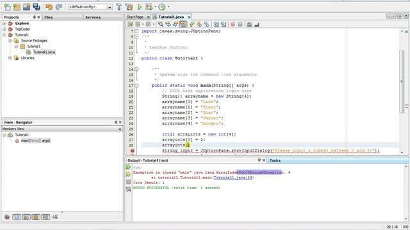Start macro recording with the red circle
The width and height of the screenshot is (410, 230).
pyautogui.click(x=233, y=24)
